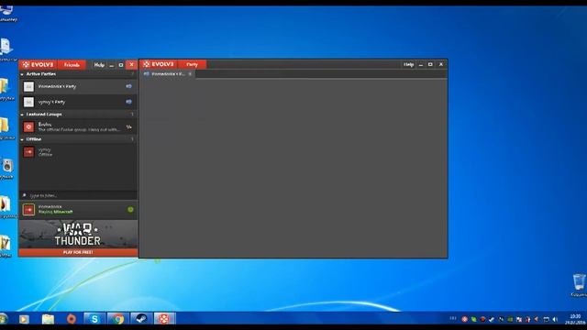Click red Evolve icon in system tray
587x330 pixels.
pyautogui.click(x=465, y=319)
